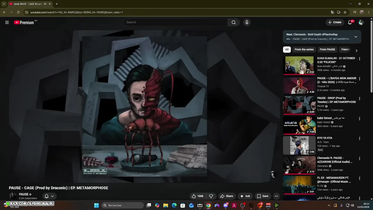This screenshot has width=373, height=210.
Task: Click Windows taskbar Rechercher search box
Action: point(123,205)
